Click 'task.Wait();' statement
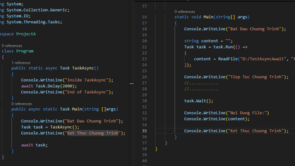The width and height of the screenshot is (295, 166). (x=199, y=101)
